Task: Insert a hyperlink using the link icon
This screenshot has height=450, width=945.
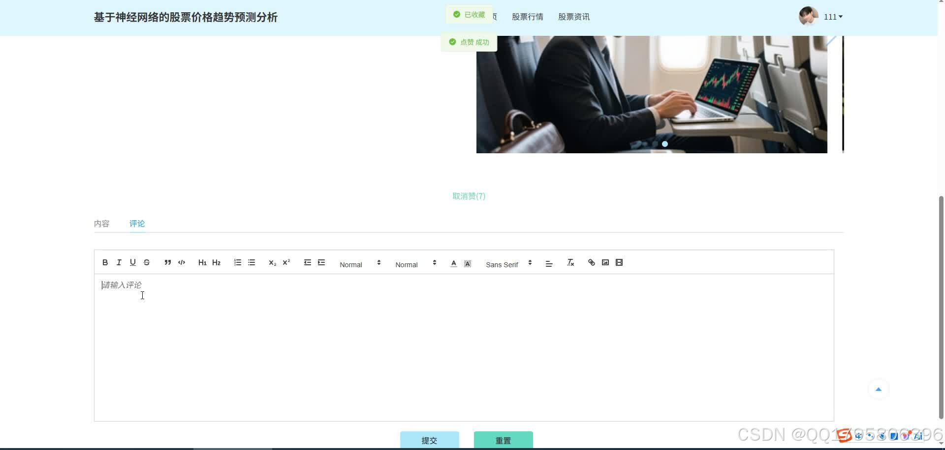Action: (592, 262)
